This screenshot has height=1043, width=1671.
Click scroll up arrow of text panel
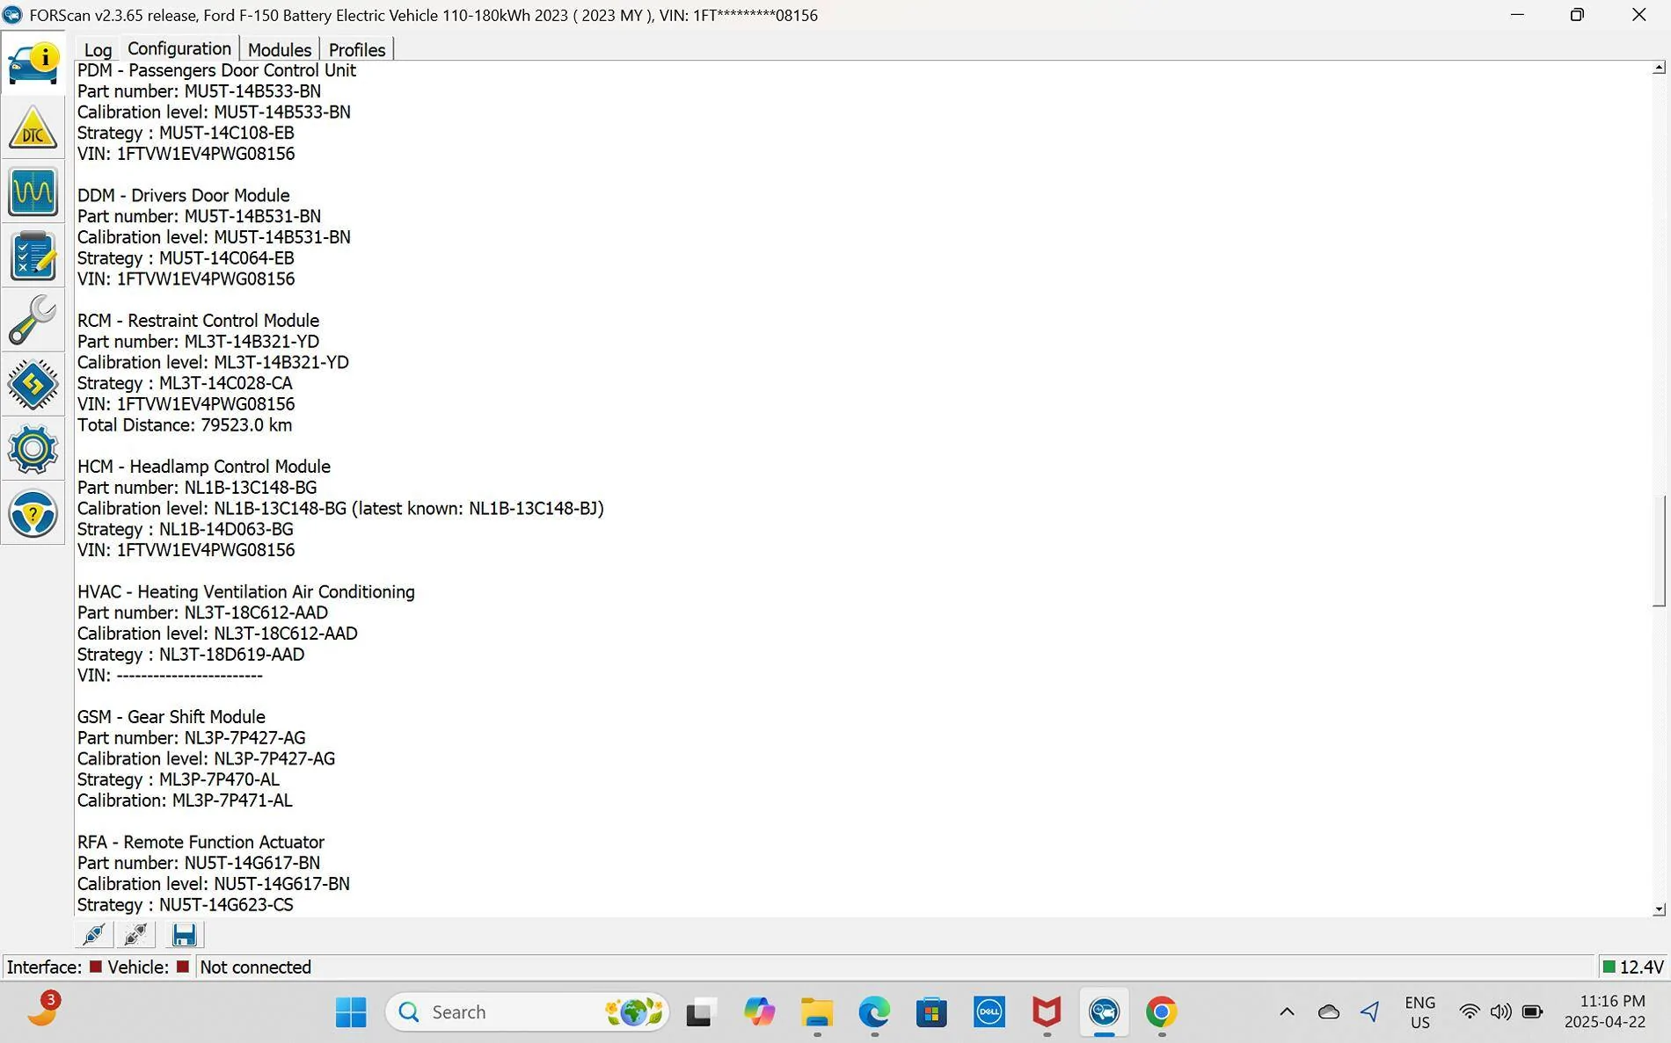1659,68
